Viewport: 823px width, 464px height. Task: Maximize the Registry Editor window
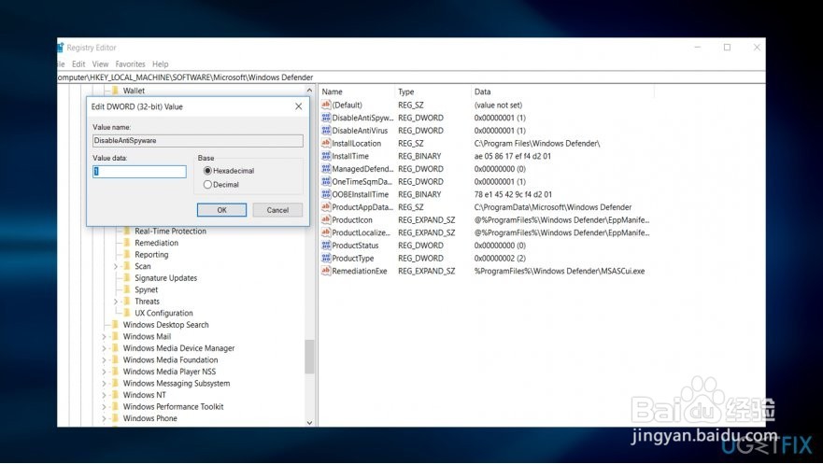[x=727, y=48]
